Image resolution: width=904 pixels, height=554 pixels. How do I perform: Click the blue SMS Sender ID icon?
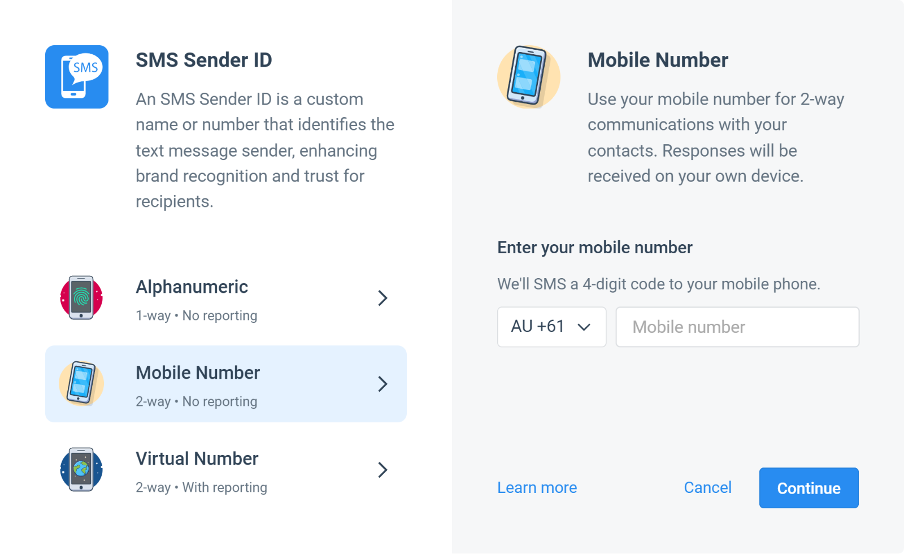pos(77,77)
